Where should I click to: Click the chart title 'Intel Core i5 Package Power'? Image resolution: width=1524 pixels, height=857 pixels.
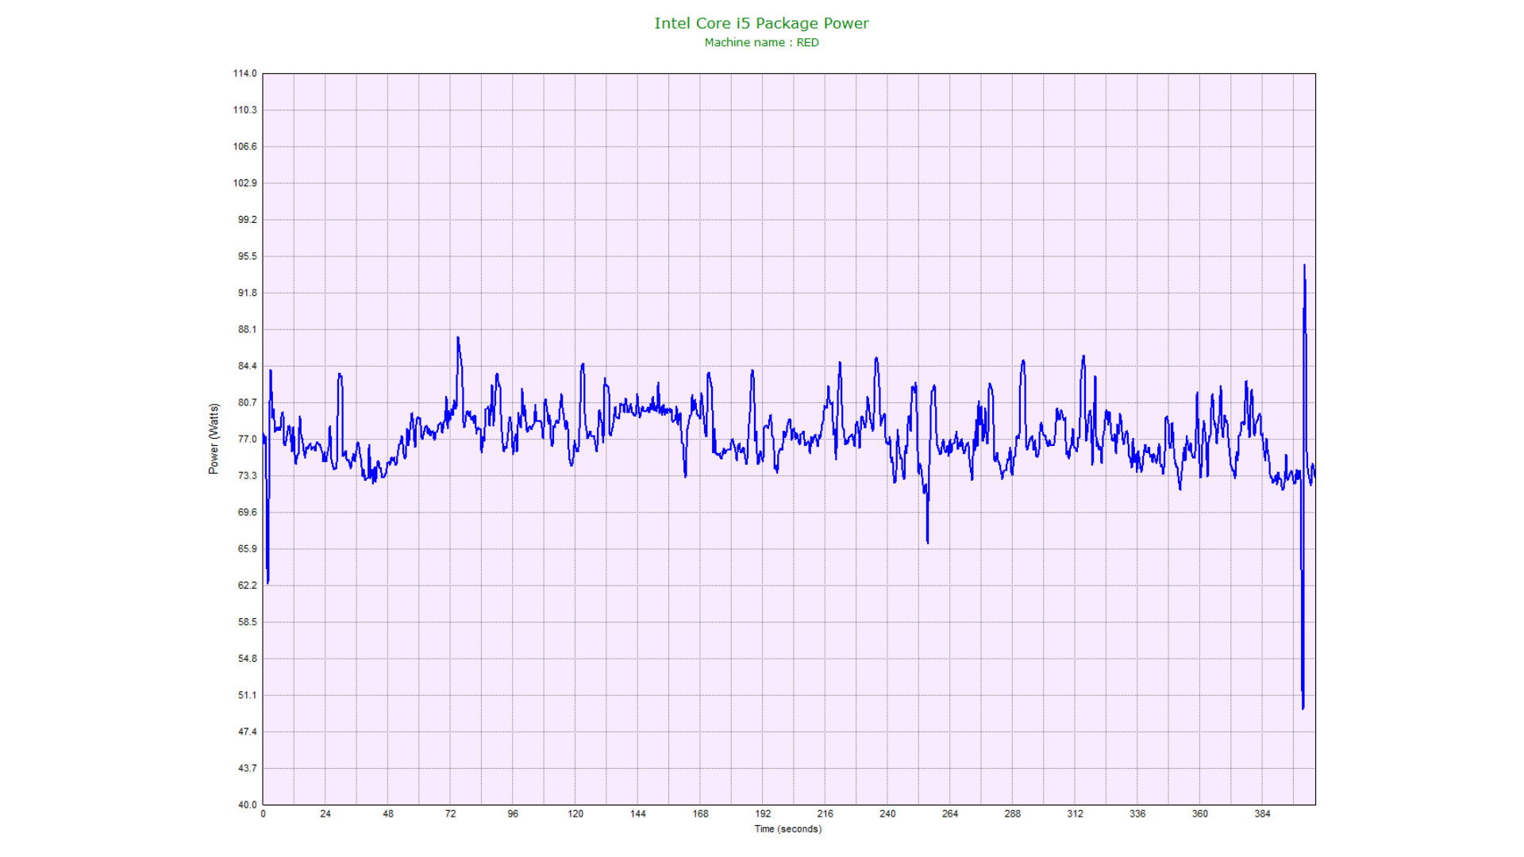[x=761, y=24]
